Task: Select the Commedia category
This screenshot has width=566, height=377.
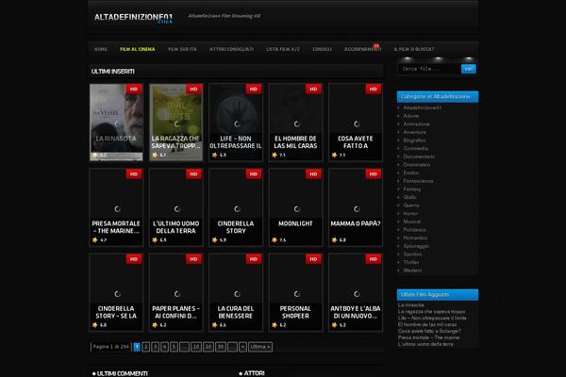Action: (x=415, y=148)
